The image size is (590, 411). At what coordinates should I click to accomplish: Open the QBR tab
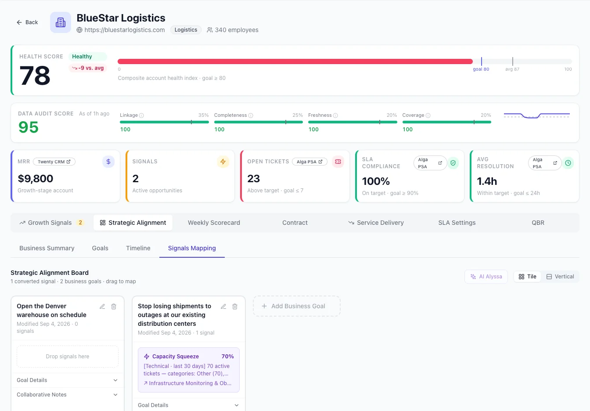click(538, 223)
